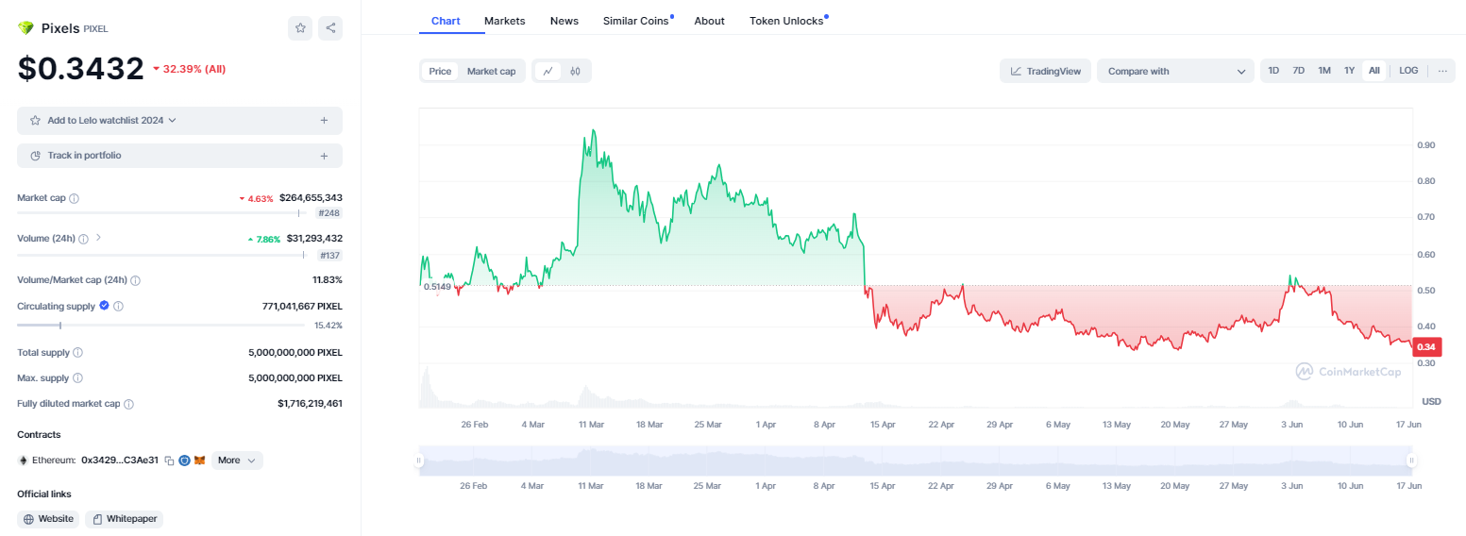This screenshot has height=536, width=1466.
Task: Show info for Total supply
Action: [x=77, y=352]
